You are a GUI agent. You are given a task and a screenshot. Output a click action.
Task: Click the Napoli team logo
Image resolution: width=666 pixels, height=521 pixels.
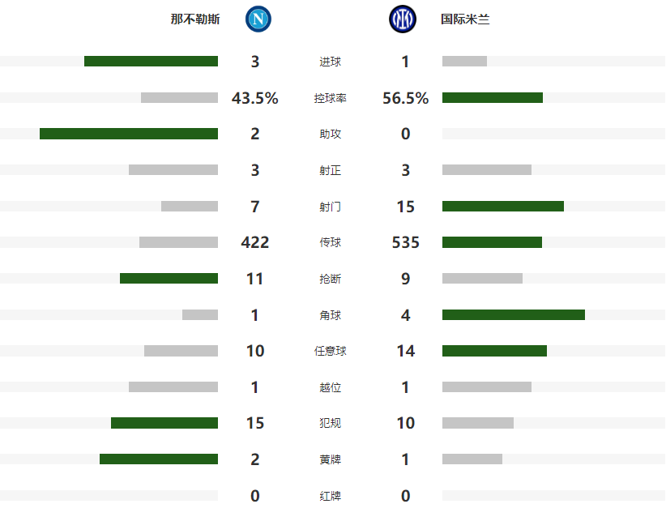coord(258,19)
